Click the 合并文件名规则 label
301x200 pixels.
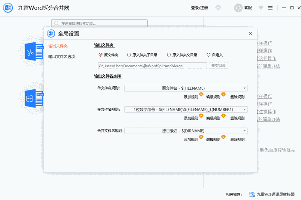(x=110, y=131)
